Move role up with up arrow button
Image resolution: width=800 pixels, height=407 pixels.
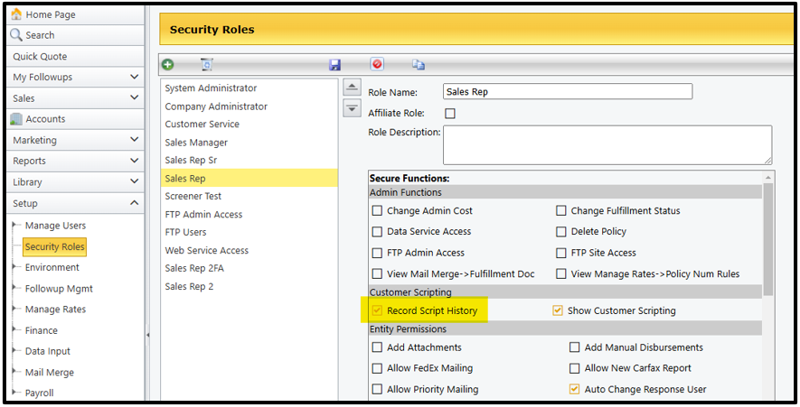[352, 88]
